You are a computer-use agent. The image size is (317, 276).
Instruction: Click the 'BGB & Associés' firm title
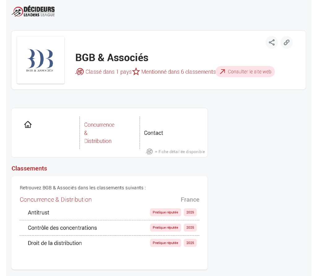coord(112,58)
